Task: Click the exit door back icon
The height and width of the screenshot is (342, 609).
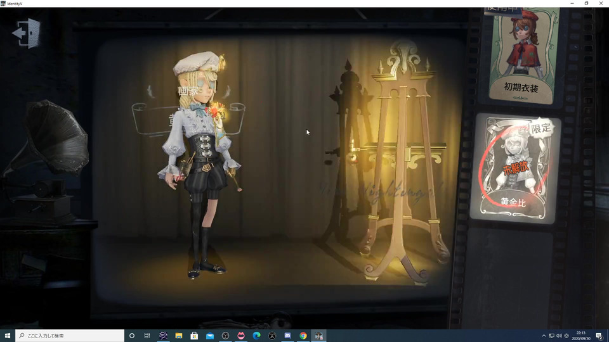Action: (27, 33)
